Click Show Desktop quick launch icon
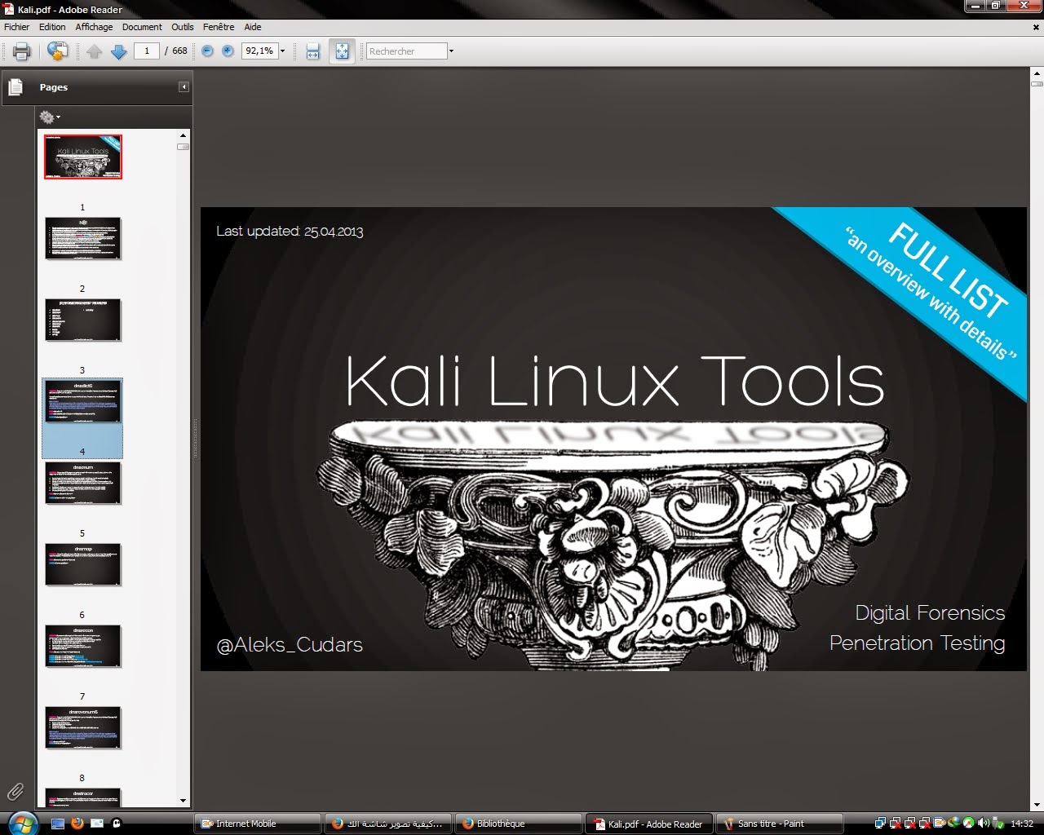Viewport: 1044px width, 835px height. [x=58, y=824]
